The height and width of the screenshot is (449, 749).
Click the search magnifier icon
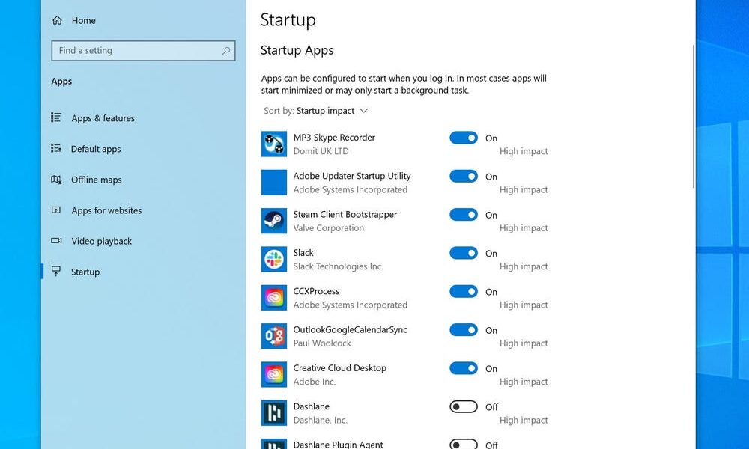coord(226,51)
